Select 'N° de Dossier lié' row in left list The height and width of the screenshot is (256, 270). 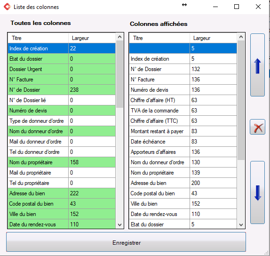coord(62,100)
